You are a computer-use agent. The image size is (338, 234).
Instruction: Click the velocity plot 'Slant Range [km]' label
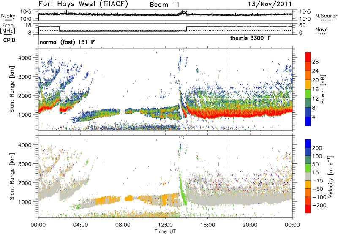coord(12,177)
